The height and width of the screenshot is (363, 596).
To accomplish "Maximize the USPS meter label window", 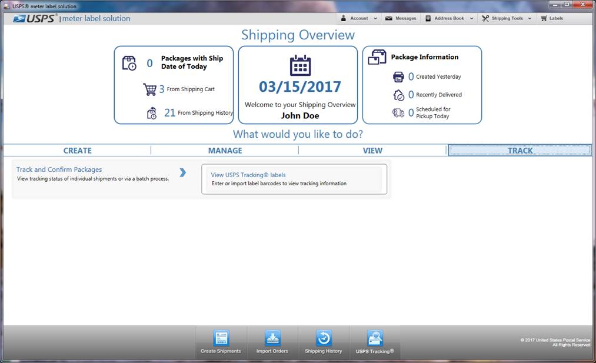I will [567, 5].
